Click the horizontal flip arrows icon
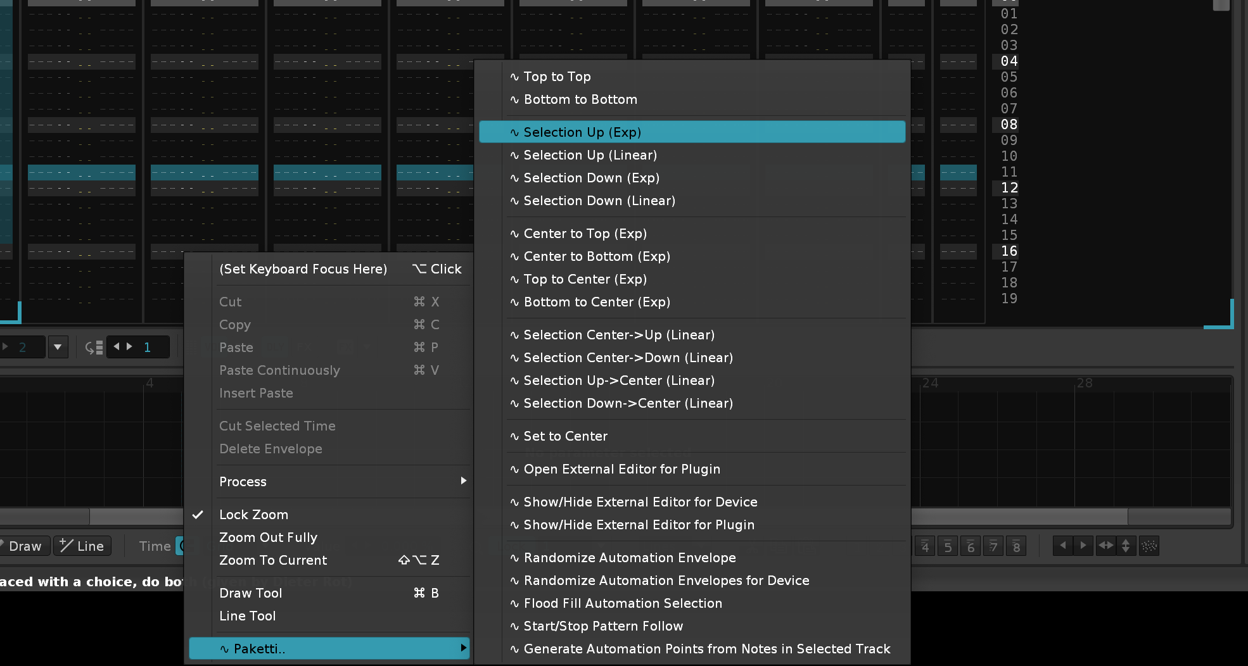 point(1105,546)
